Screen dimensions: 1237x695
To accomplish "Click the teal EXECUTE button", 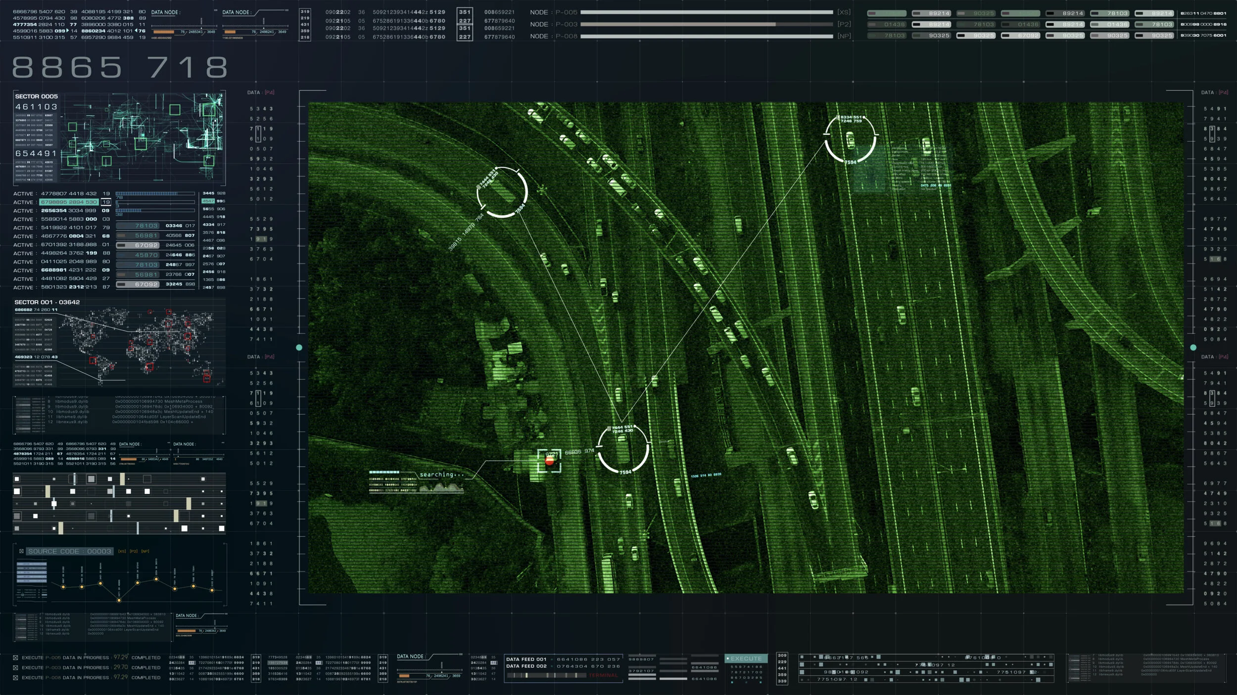I will 746,658.
